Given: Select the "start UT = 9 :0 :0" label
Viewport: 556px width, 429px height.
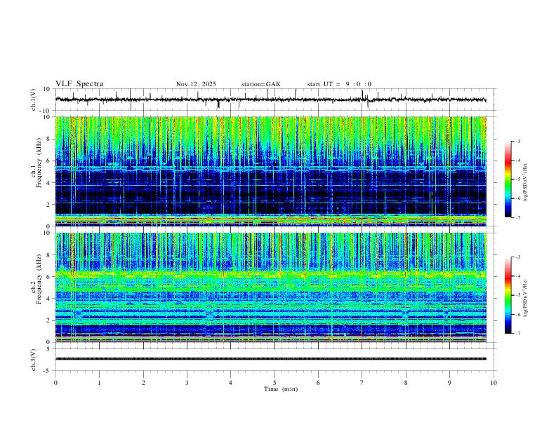Looking at the screenshot, I should point(339,84).
